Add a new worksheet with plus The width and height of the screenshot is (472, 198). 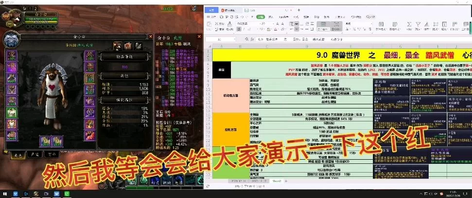pos(286,181)
